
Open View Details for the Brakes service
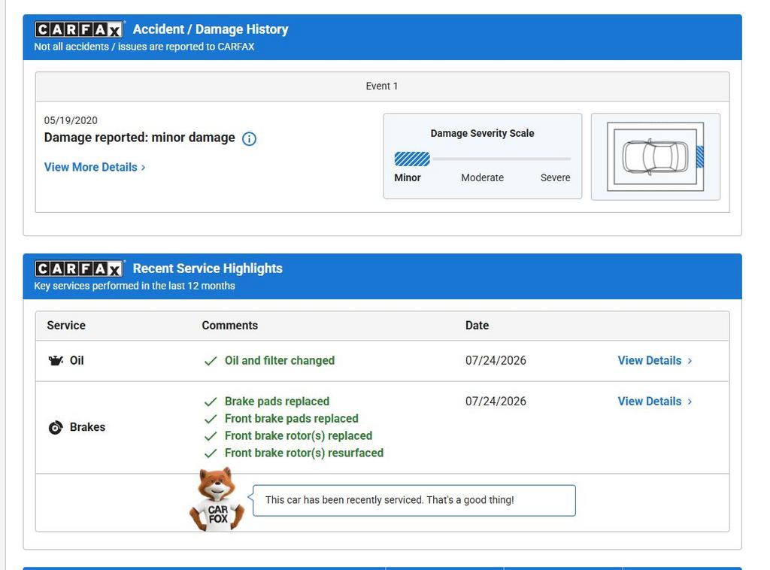(x=655, y=402)
